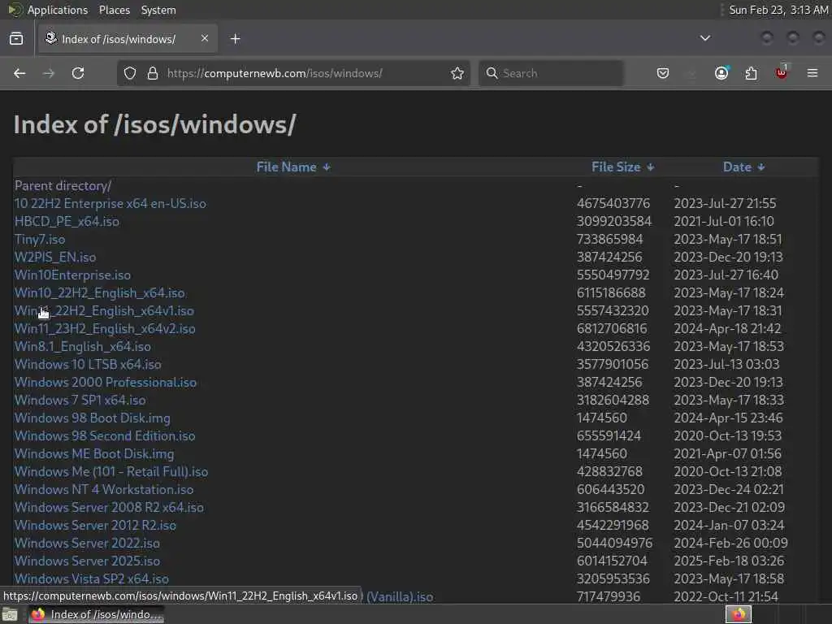Click the Index of /isos/windo... taskbar button
832x624 pixels.
pos(97,614)
